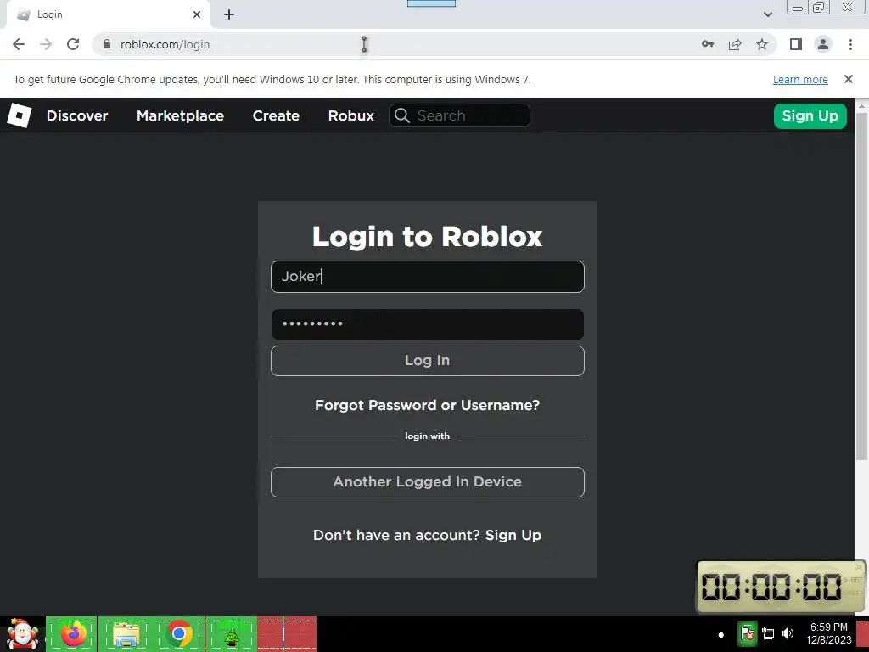The width and height of the screenshot is (869, 652).
Task: Click Another Logged In Device button
Action: coord(428,482)
